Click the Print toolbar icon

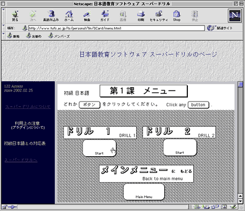[141, 16]
